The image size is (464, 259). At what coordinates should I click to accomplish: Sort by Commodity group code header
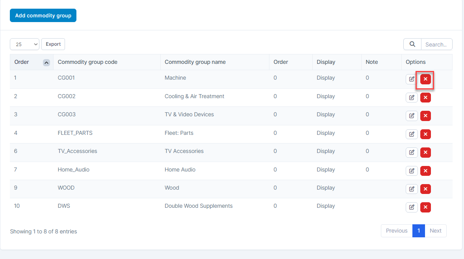[x=87, y=62]
